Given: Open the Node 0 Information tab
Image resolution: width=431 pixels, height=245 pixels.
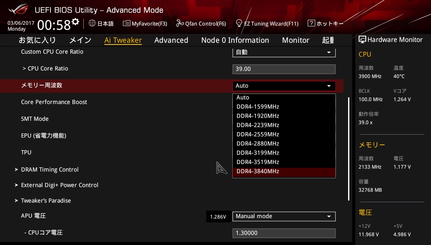Looking at the screenshot, I should pos(235,40).
